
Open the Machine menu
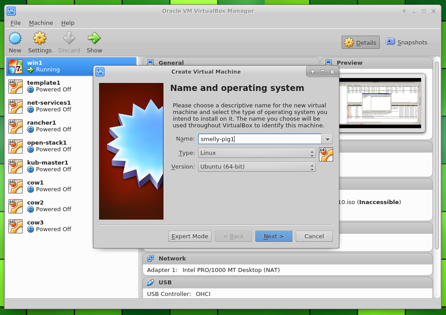41,23
